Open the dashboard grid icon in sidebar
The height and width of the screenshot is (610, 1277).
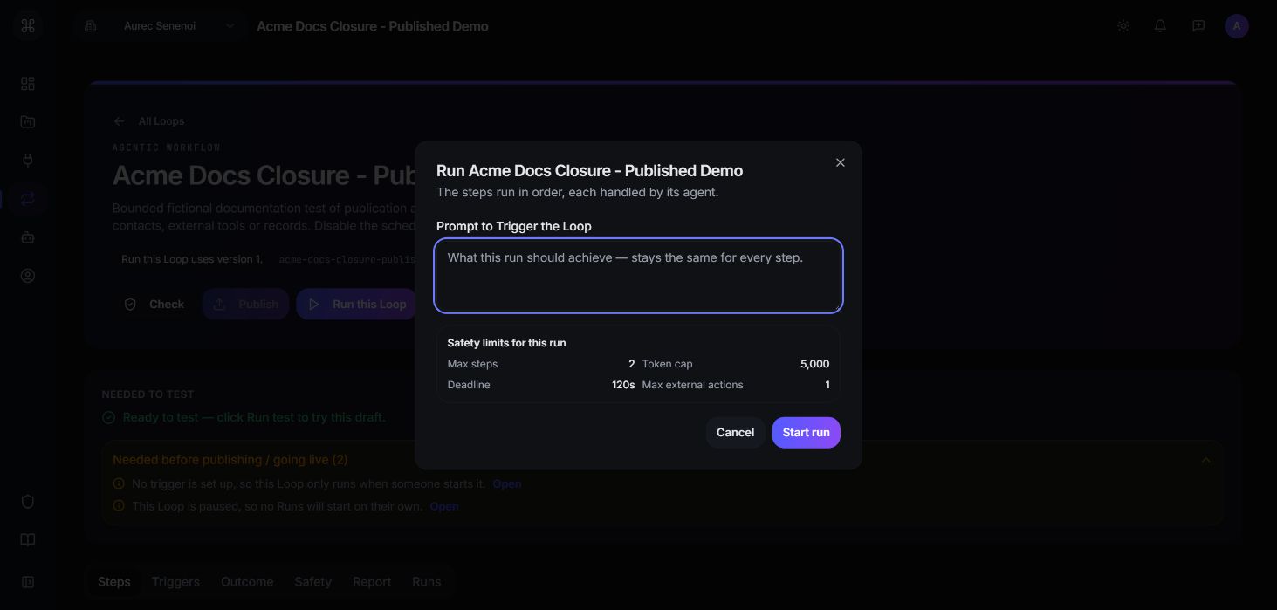coord(28,84)
